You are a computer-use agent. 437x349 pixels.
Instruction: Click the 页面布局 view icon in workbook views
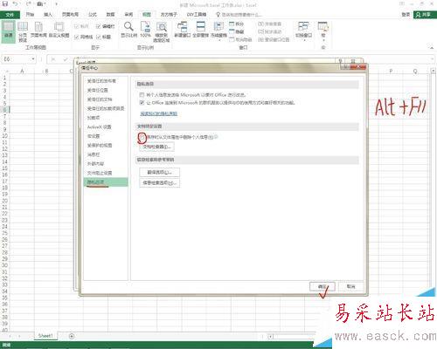click(38, 27)
